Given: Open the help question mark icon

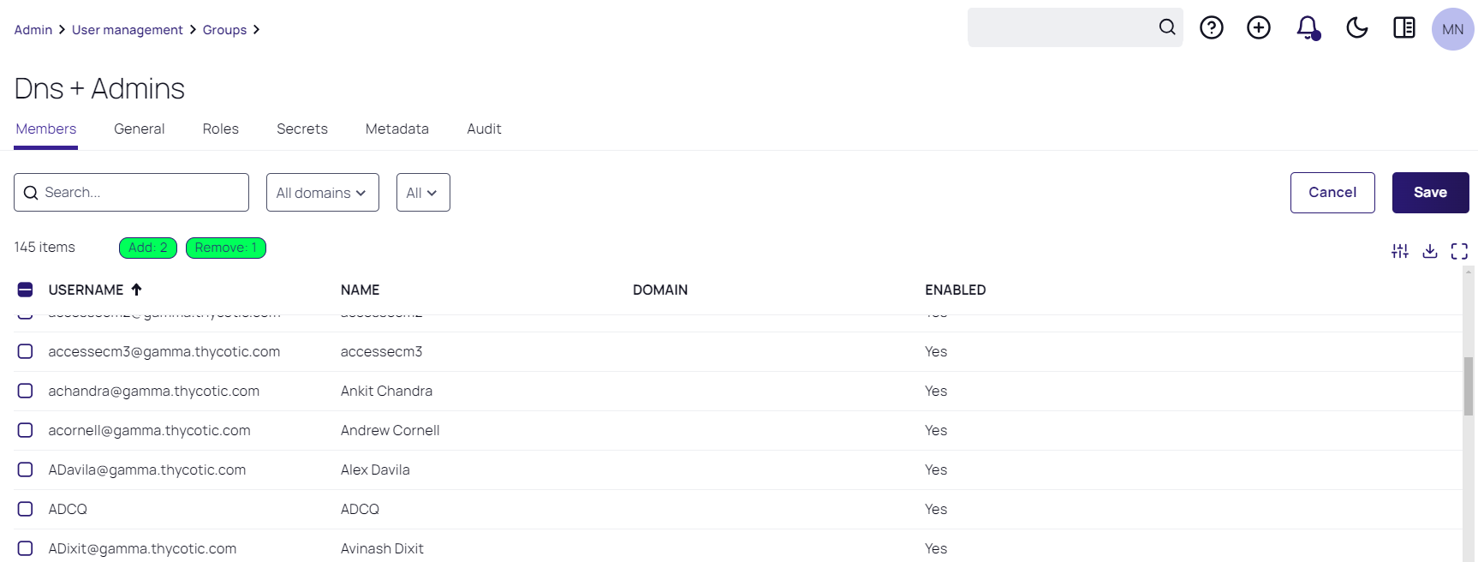Looking at the screenshot, I should pos(1212,28).
